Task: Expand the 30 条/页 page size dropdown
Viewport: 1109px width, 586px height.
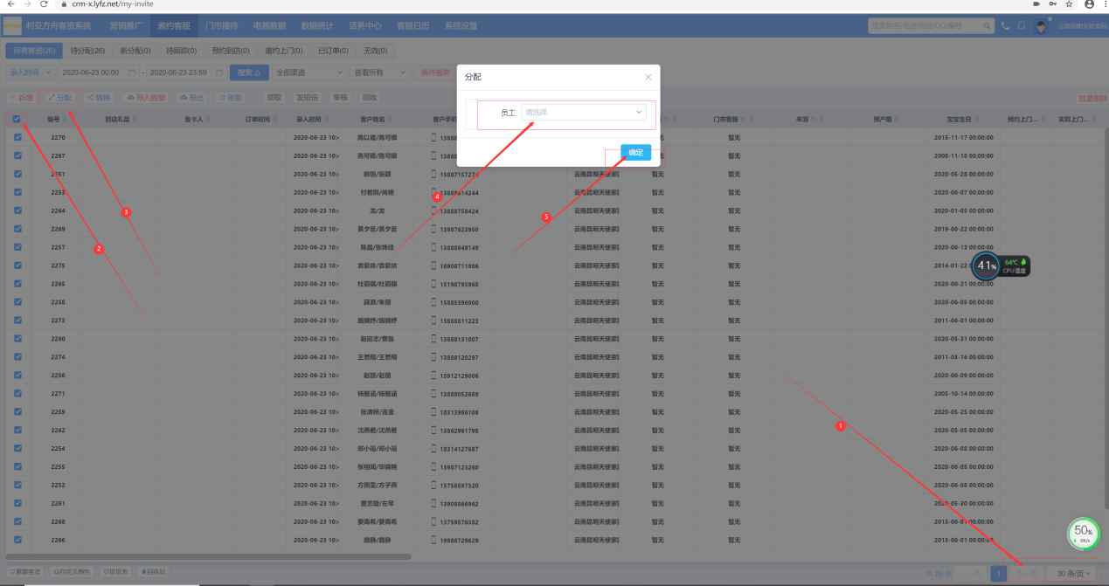Action: coord(1073,574)
